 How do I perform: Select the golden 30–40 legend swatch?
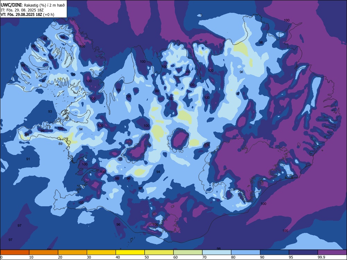tap(101, 252)
